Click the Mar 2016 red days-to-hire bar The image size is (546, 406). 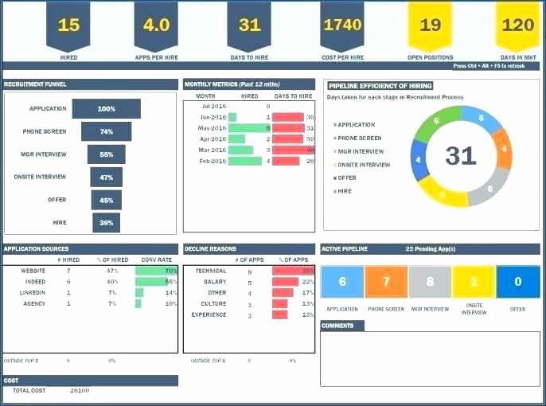pyautogui.click(x=294, y=150)
